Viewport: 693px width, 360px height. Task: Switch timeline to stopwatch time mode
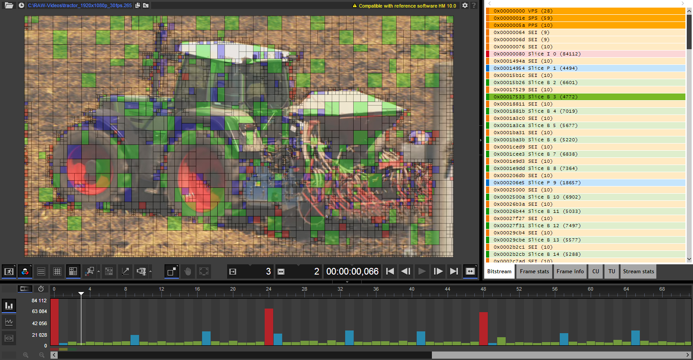41,289
